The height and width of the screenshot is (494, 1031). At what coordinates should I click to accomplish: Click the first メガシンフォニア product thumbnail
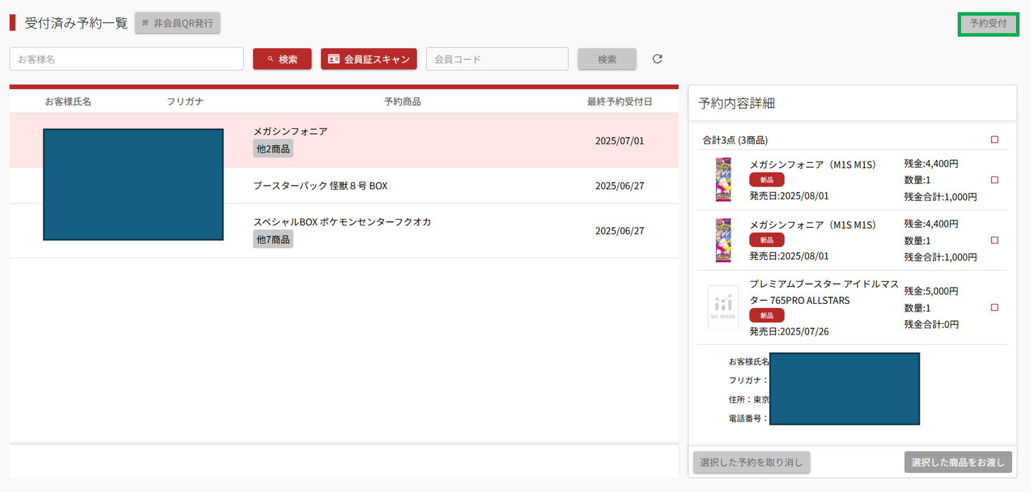723,180
